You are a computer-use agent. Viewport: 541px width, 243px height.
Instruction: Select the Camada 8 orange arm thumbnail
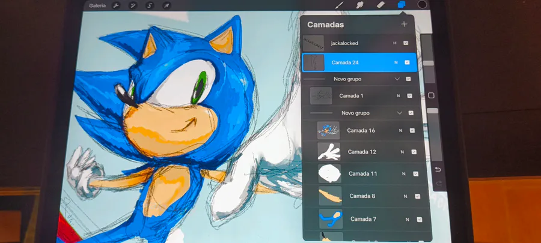[330, 196]
